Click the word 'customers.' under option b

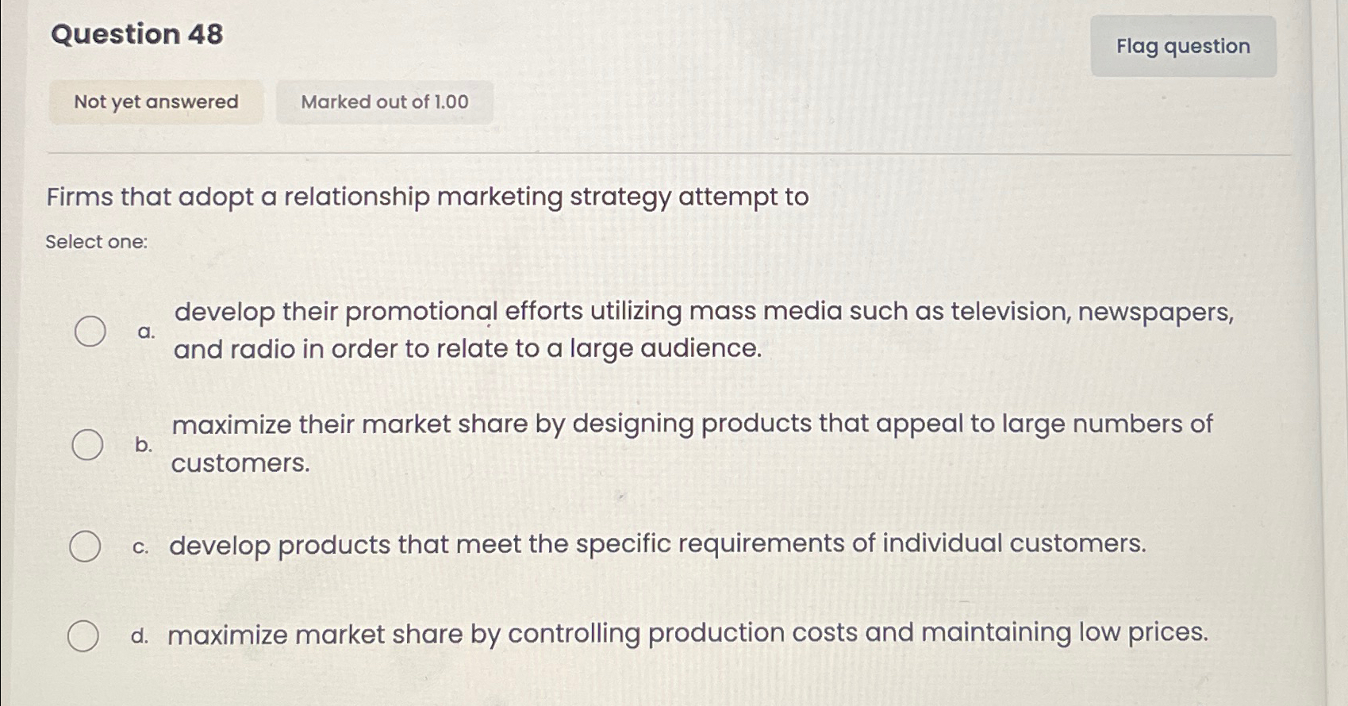coord(240,463)
